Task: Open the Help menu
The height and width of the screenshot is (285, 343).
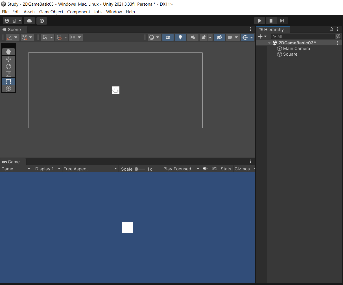Action: [x=130, y=12]
